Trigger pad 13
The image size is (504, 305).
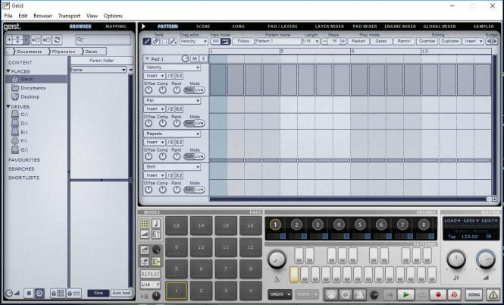point(177,225)
